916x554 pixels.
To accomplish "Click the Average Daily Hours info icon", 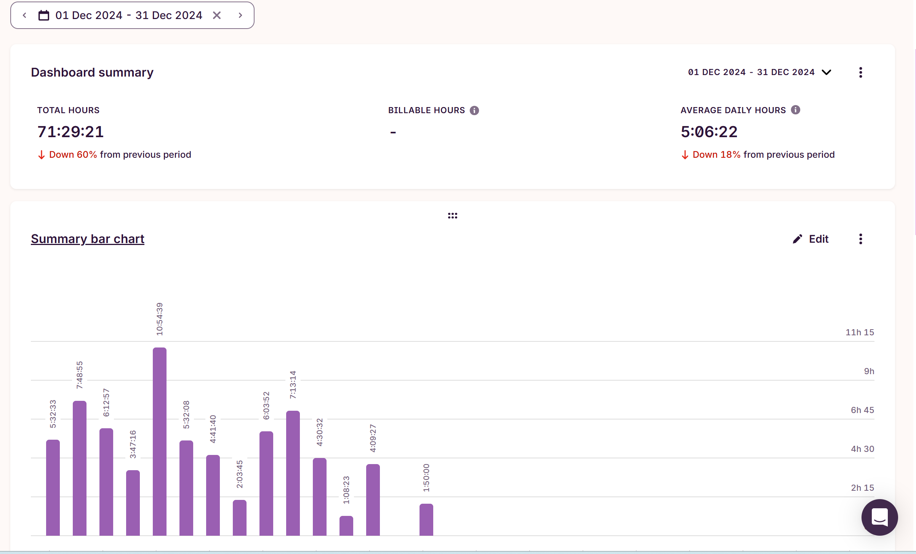I will click(x=795, y=110).
